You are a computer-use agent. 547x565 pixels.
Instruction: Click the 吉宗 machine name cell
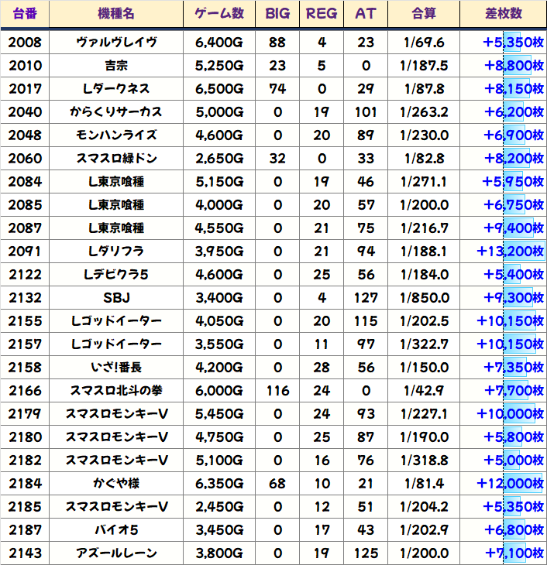[116, 66]
